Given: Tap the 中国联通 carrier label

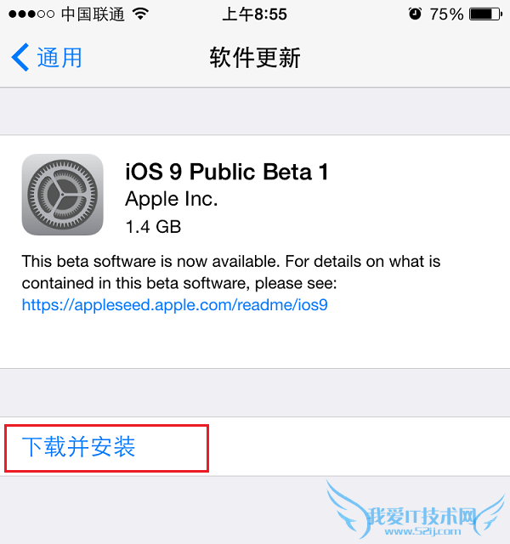Looking at the screenshot, I should (x=93, y=14).
